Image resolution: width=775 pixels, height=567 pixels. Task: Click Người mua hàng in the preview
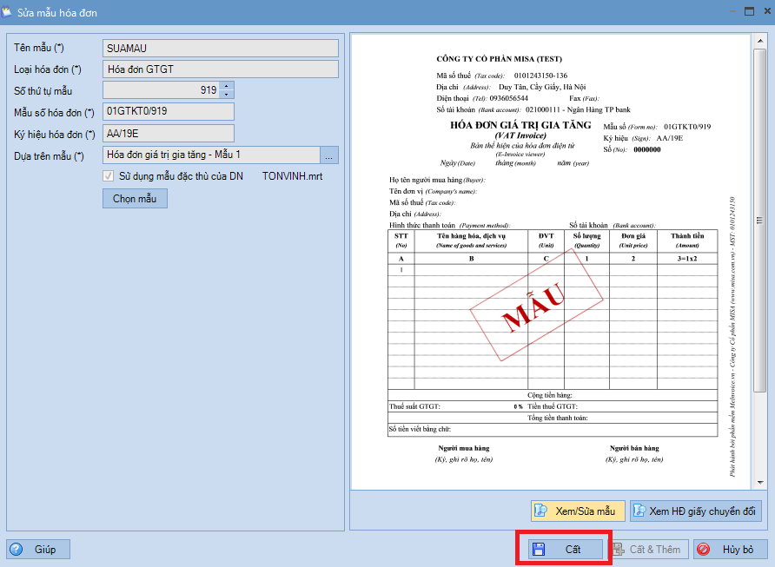[x=464, y=448]
